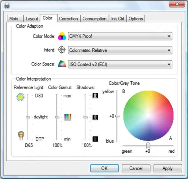
Task: Click the 'yellow' label on tone slider
Action: (x=108, y=92)
